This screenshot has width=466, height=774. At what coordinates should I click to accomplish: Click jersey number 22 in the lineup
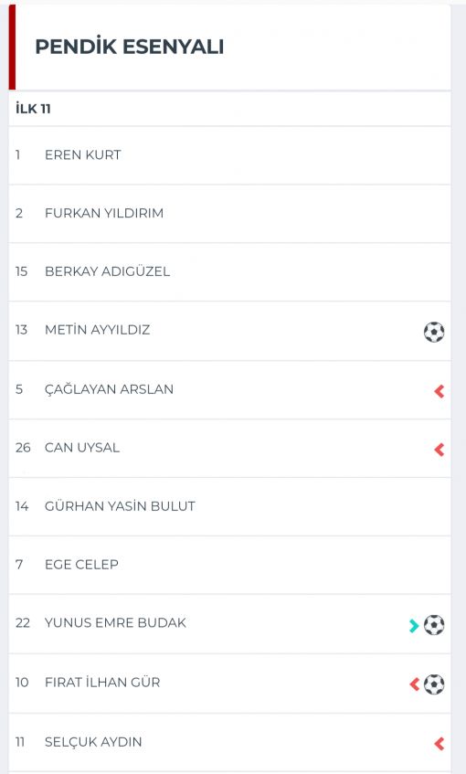tap(23, 623)
